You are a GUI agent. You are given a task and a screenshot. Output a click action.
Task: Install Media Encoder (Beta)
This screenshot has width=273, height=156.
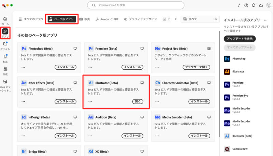pyautogui.click(x=199, y=136)
